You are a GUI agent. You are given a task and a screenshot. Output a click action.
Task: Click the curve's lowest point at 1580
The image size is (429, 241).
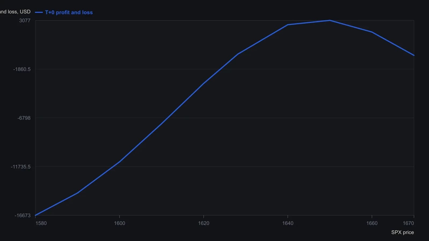tap(36, 215)
